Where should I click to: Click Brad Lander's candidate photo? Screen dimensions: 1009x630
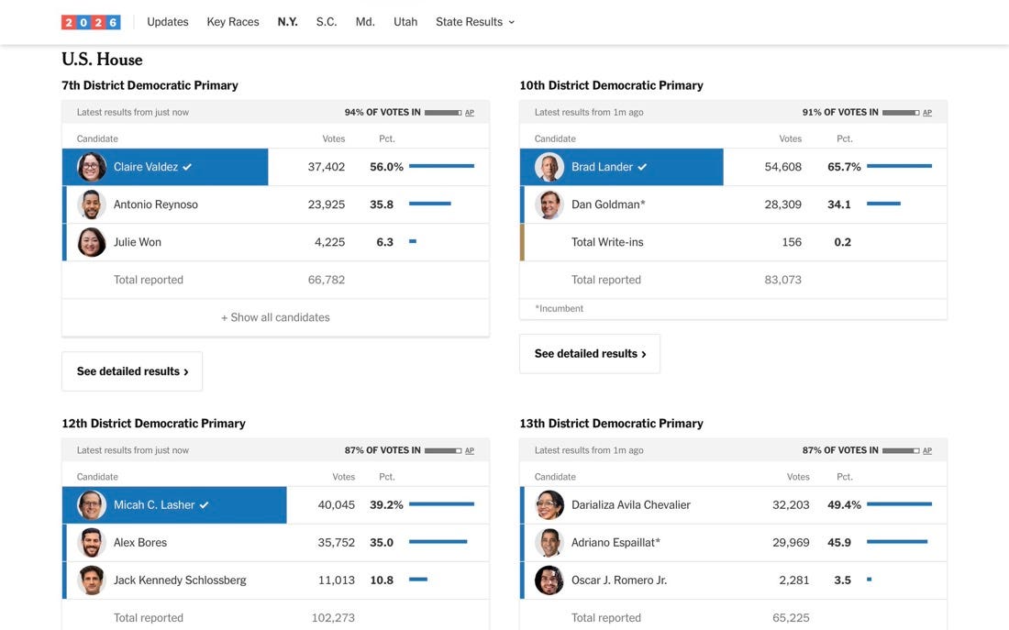click(549, 167)
